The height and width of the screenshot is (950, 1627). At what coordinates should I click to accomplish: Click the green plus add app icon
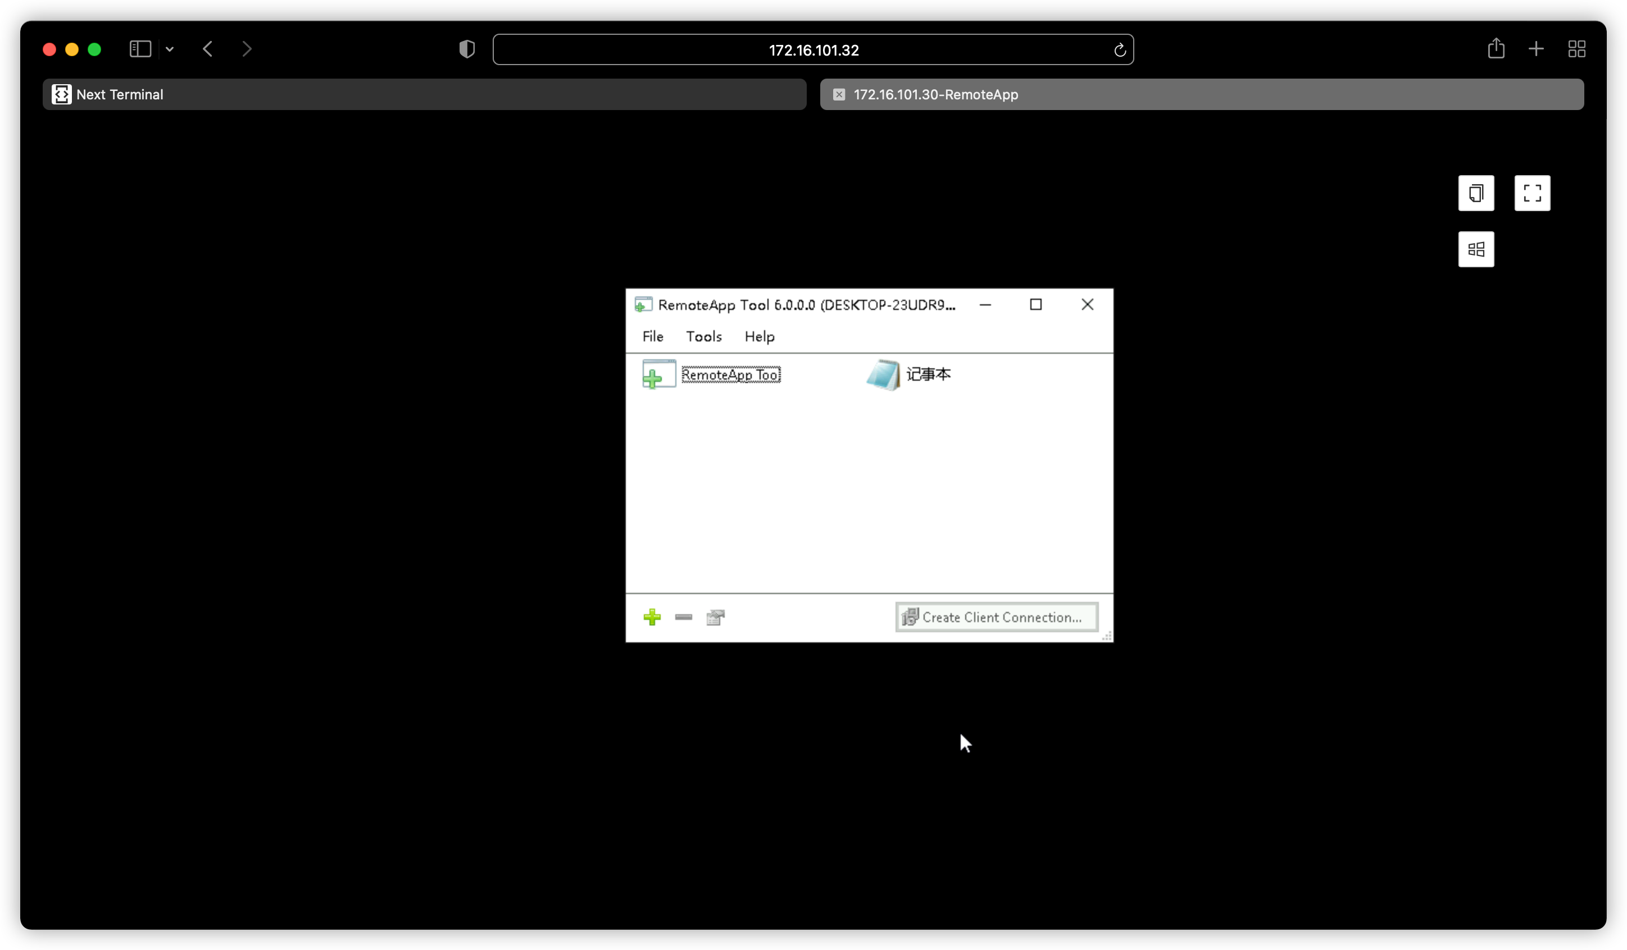tap(652, 617)
